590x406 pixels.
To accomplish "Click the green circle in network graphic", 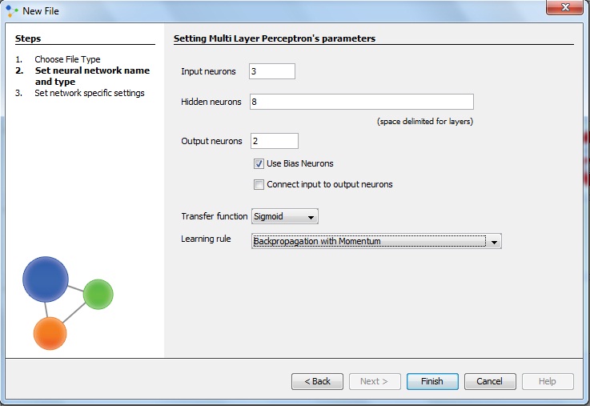I will [98, 294].
